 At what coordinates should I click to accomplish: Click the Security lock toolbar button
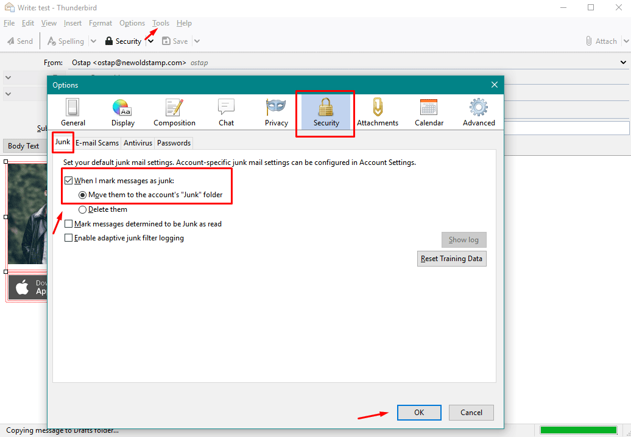pos(123,41)
